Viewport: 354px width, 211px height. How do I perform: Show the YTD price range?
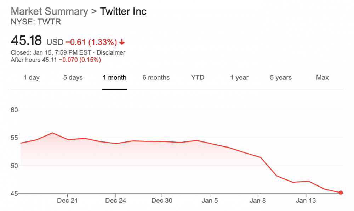(198, 77)
